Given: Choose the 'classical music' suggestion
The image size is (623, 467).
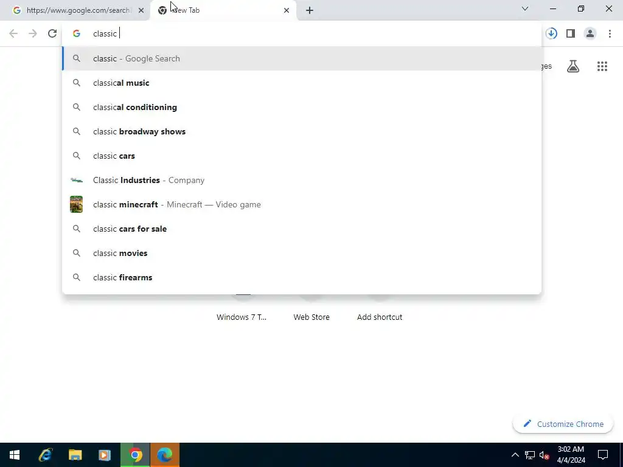Looking at the screenshot, I should click(x=302, y=83).
